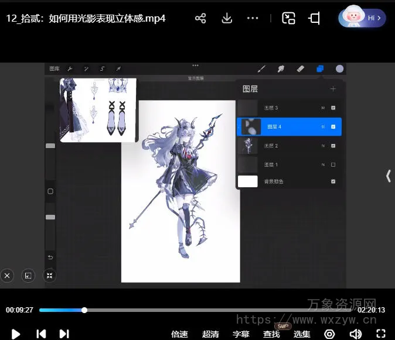Click the video progress bar handle
395x340 pixels.
click(x=84, y=310)
